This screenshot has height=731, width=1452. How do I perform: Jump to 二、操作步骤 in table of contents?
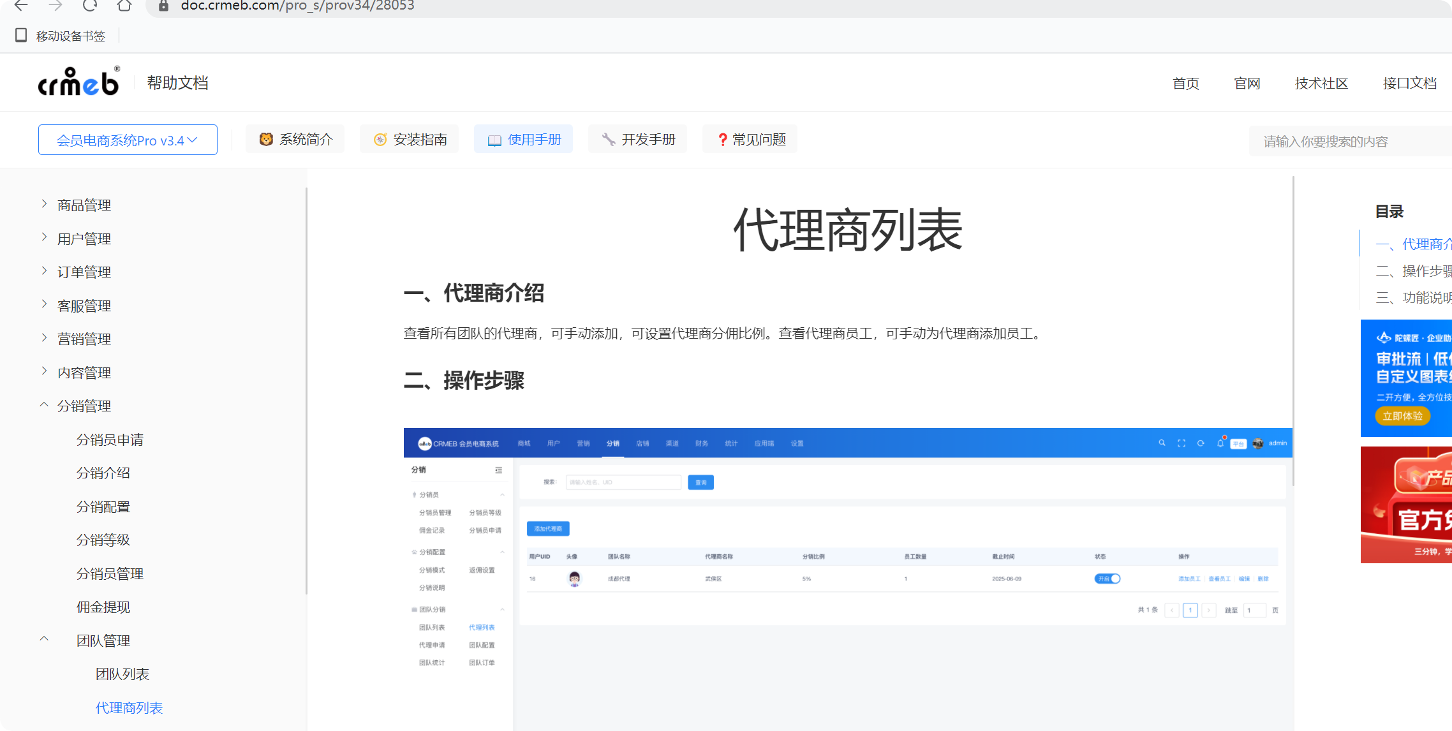click(x=1413, y=271)
